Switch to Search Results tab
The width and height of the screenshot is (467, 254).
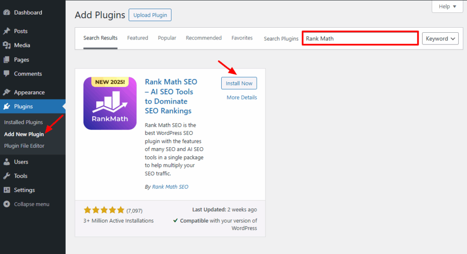(x=100, y=38)
